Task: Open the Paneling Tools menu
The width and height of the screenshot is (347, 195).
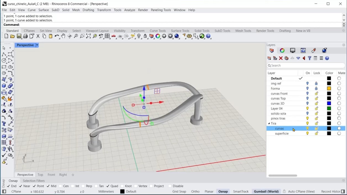Action: point(161,10)
